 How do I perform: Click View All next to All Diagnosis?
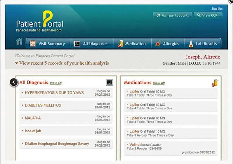click(56, 83)
